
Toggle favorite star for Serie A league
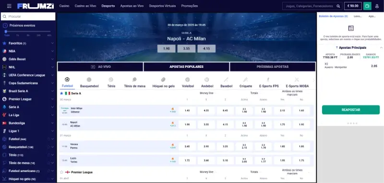tap(61, 93)
